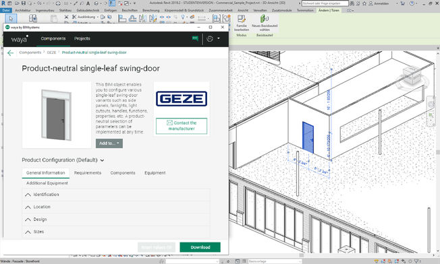Open the Add to... dropdown

(x=109, y=143)
